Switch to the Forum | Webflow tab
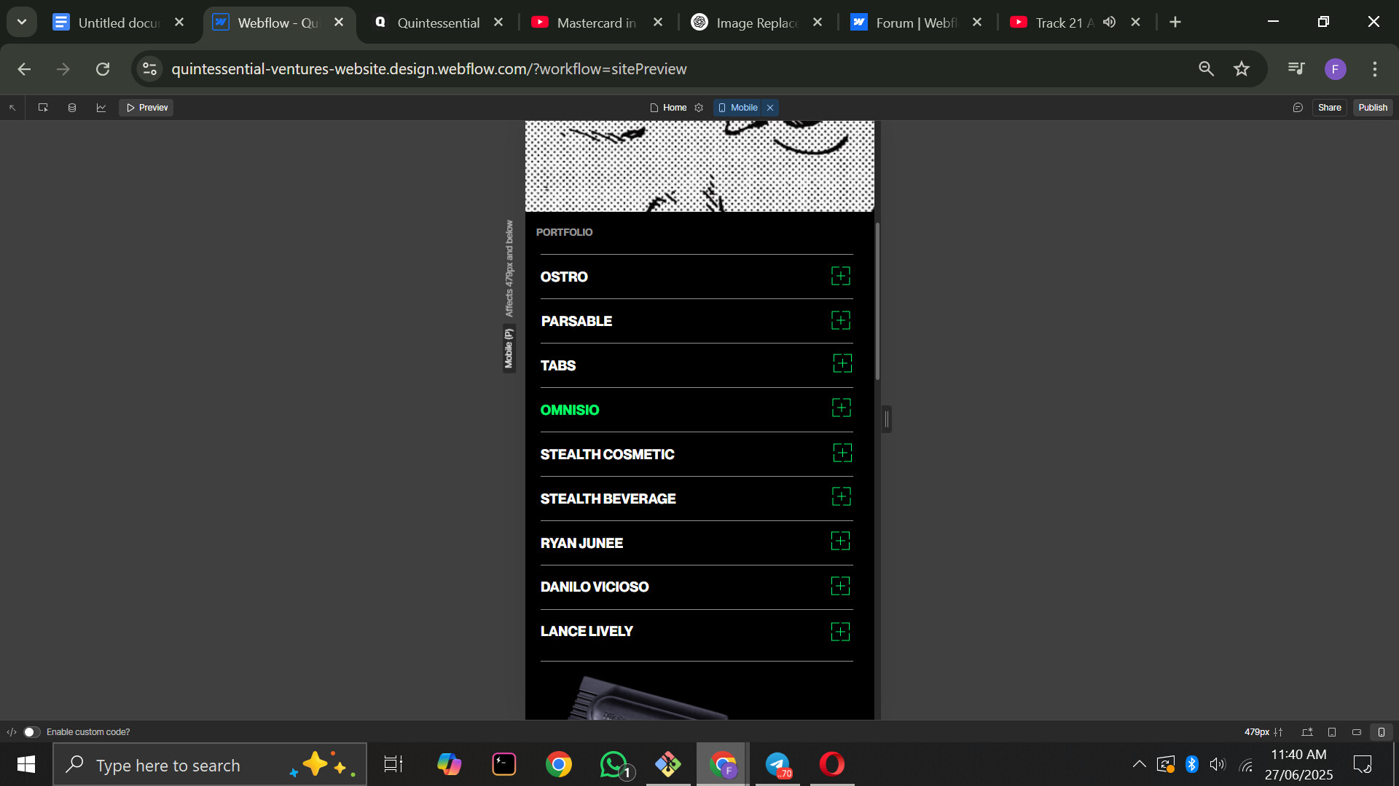This screenshot has height=786, width=1399. click(x=915, y=23)
